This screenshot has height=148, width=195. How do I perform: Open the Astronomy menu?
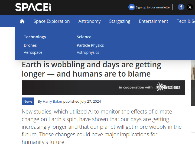point(89,21)
